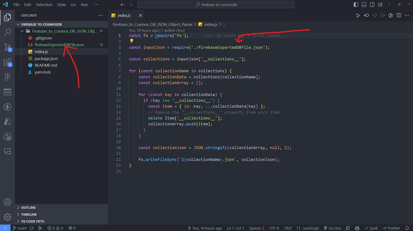Split the editor to the right
Image resolution: width=413 pixels, height=231 pixels.
[399, 16]
